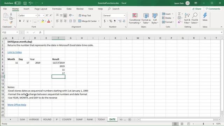Screen dimensions: 224x126
Task: Click the zoom slider handle
Action: (x=203, y=124)
